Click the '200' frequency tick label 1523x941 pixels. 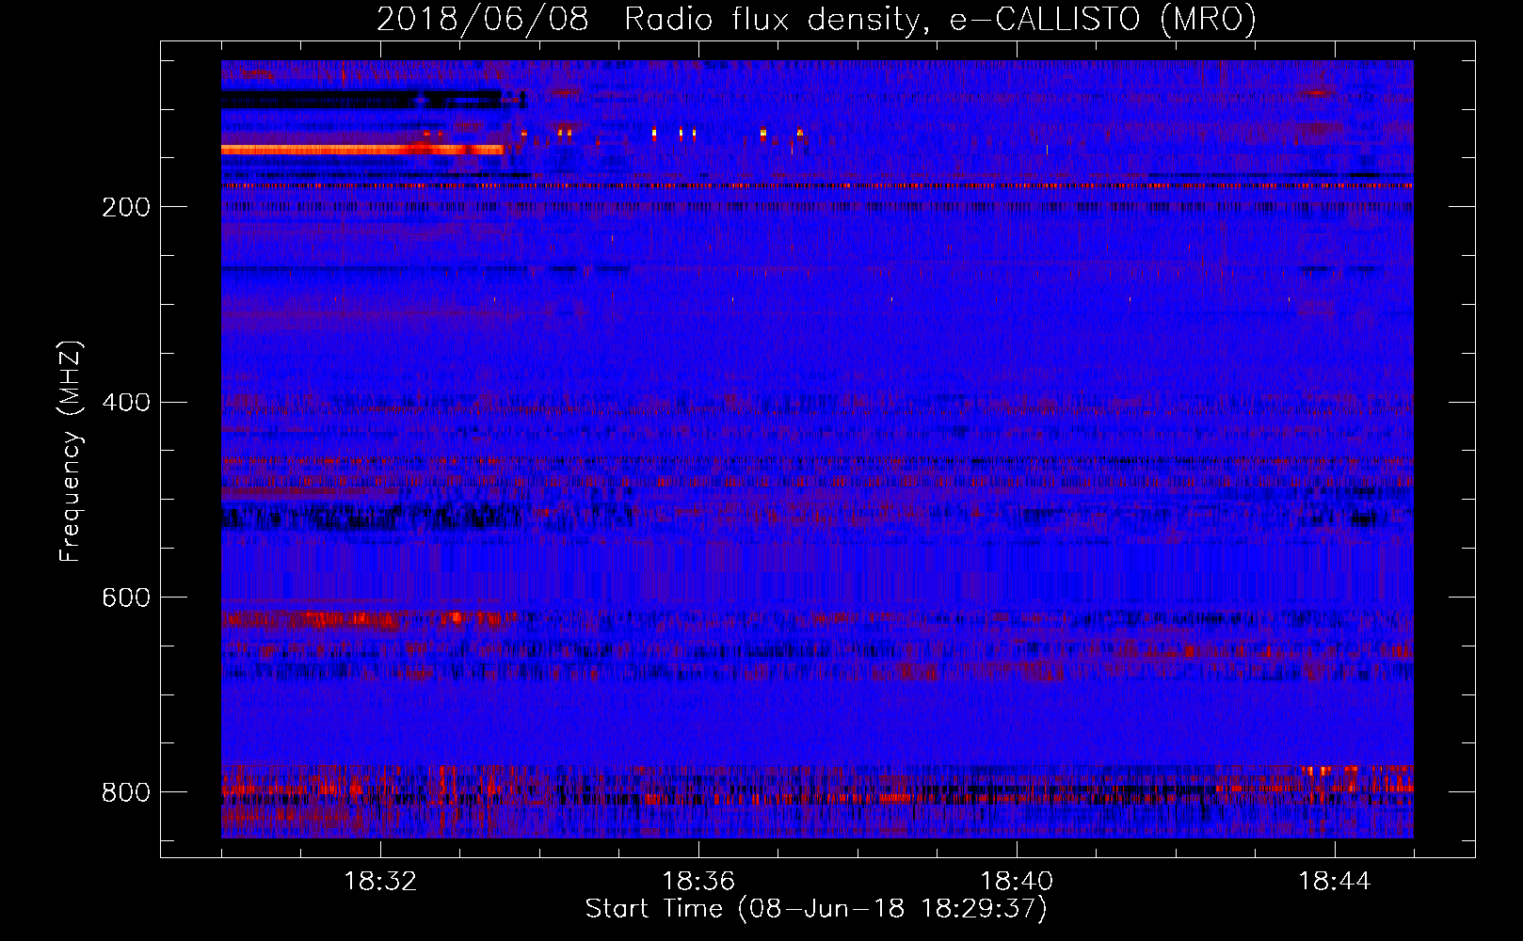126,207
